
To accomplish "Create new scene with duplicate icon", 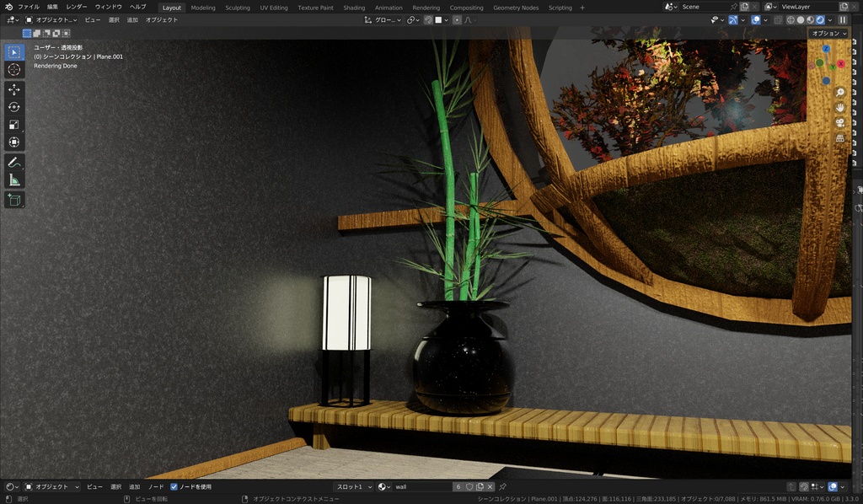I will coord(745,7).
